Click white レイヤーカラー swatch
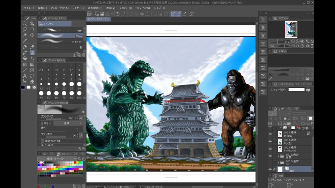Image resolution: width=335 pixels, height=188 pixels. [x=296, y=89]
